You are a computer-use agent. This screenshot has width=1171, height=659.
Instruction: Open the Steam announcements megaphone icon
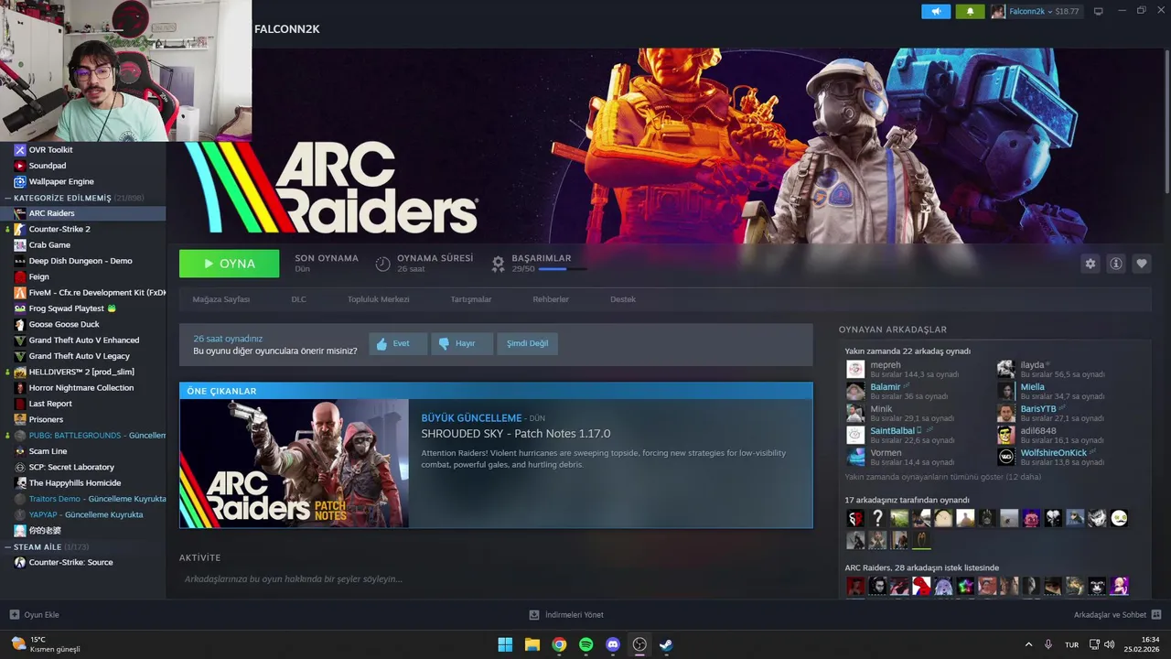(935, 11)
